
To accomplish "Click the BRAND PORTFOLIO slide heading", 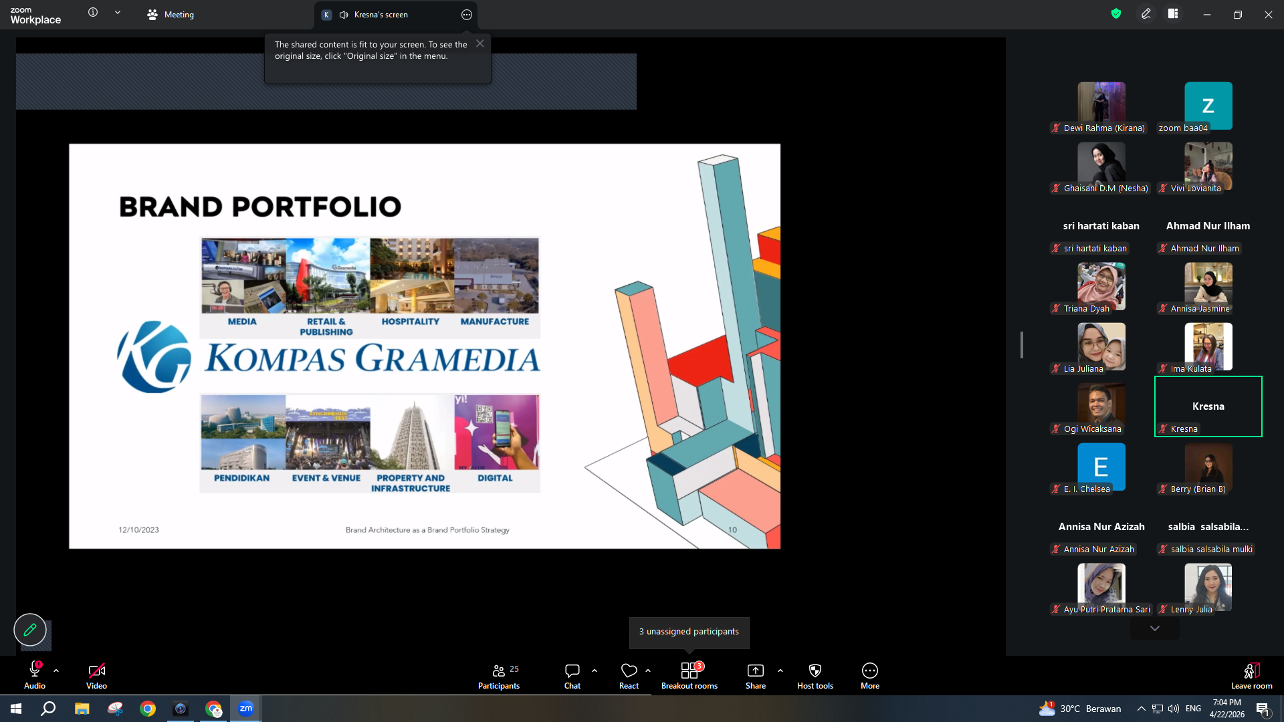I will (x=260, y=207).
